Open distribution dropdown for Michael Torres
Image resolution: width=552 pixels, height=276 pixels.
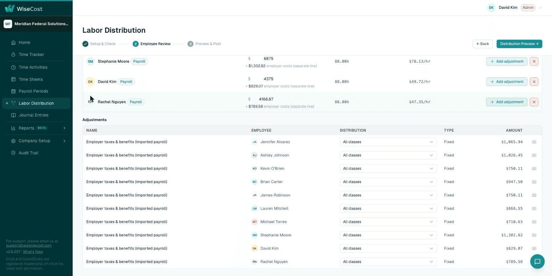tap(388, 222)
